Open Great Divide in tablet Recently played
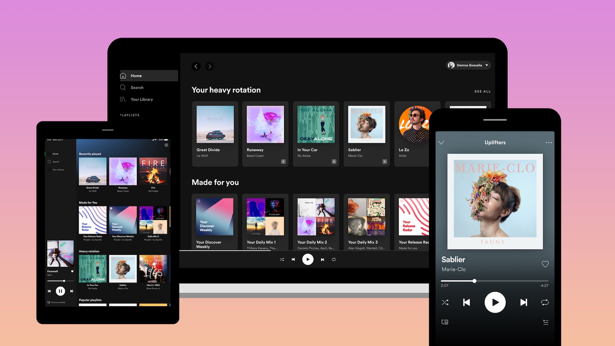 (x=93, y=175)
